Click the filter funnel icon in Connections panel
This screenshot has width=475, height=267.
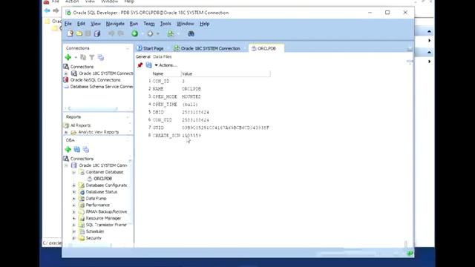click(x=92, y=57)
